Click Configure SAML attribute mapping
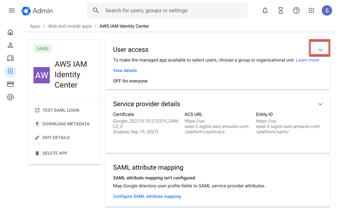The width and height of the screenshot is (337, 210). pyautogui.click(x=147, y=196)
